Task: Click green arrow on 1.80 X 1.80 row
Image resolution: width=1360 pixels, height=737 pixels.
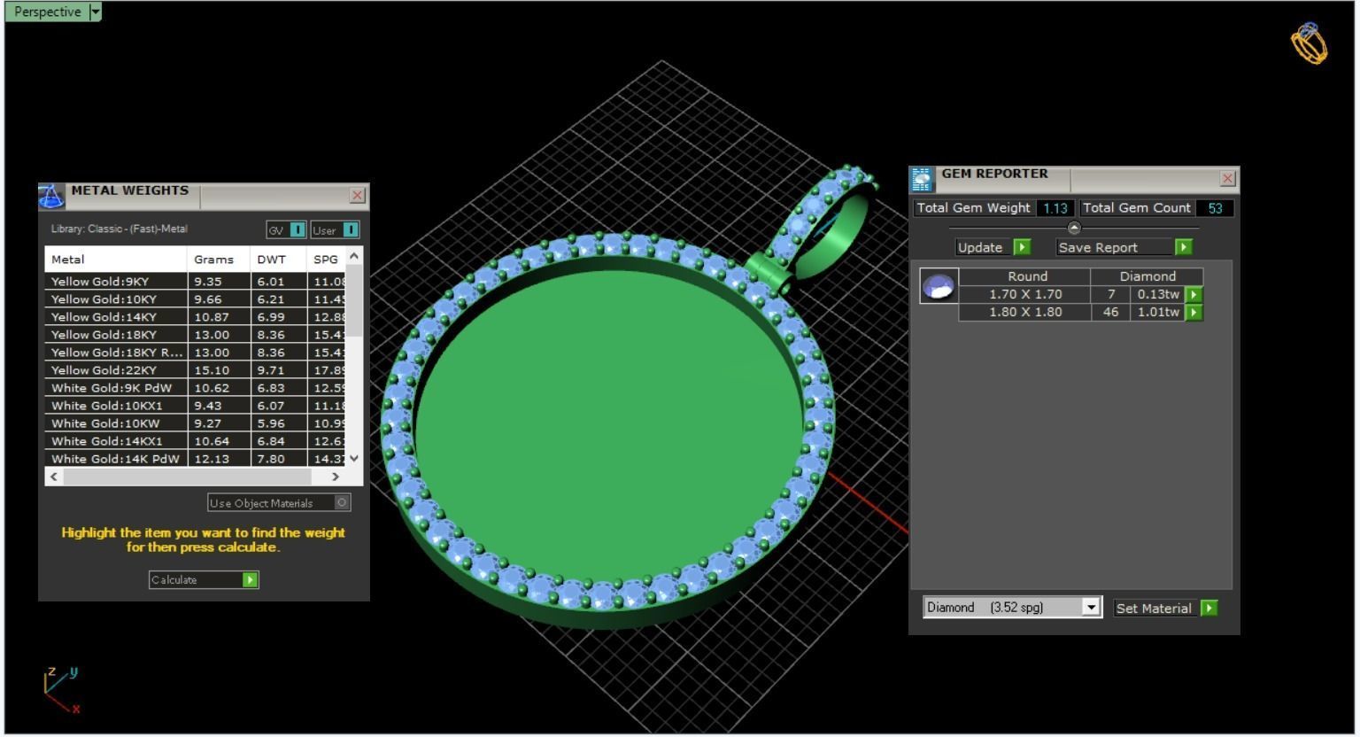Action: click(x=1194, y=313)
